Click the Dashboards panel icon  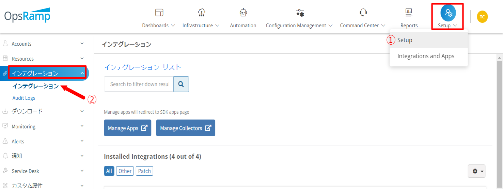(159, 13)
